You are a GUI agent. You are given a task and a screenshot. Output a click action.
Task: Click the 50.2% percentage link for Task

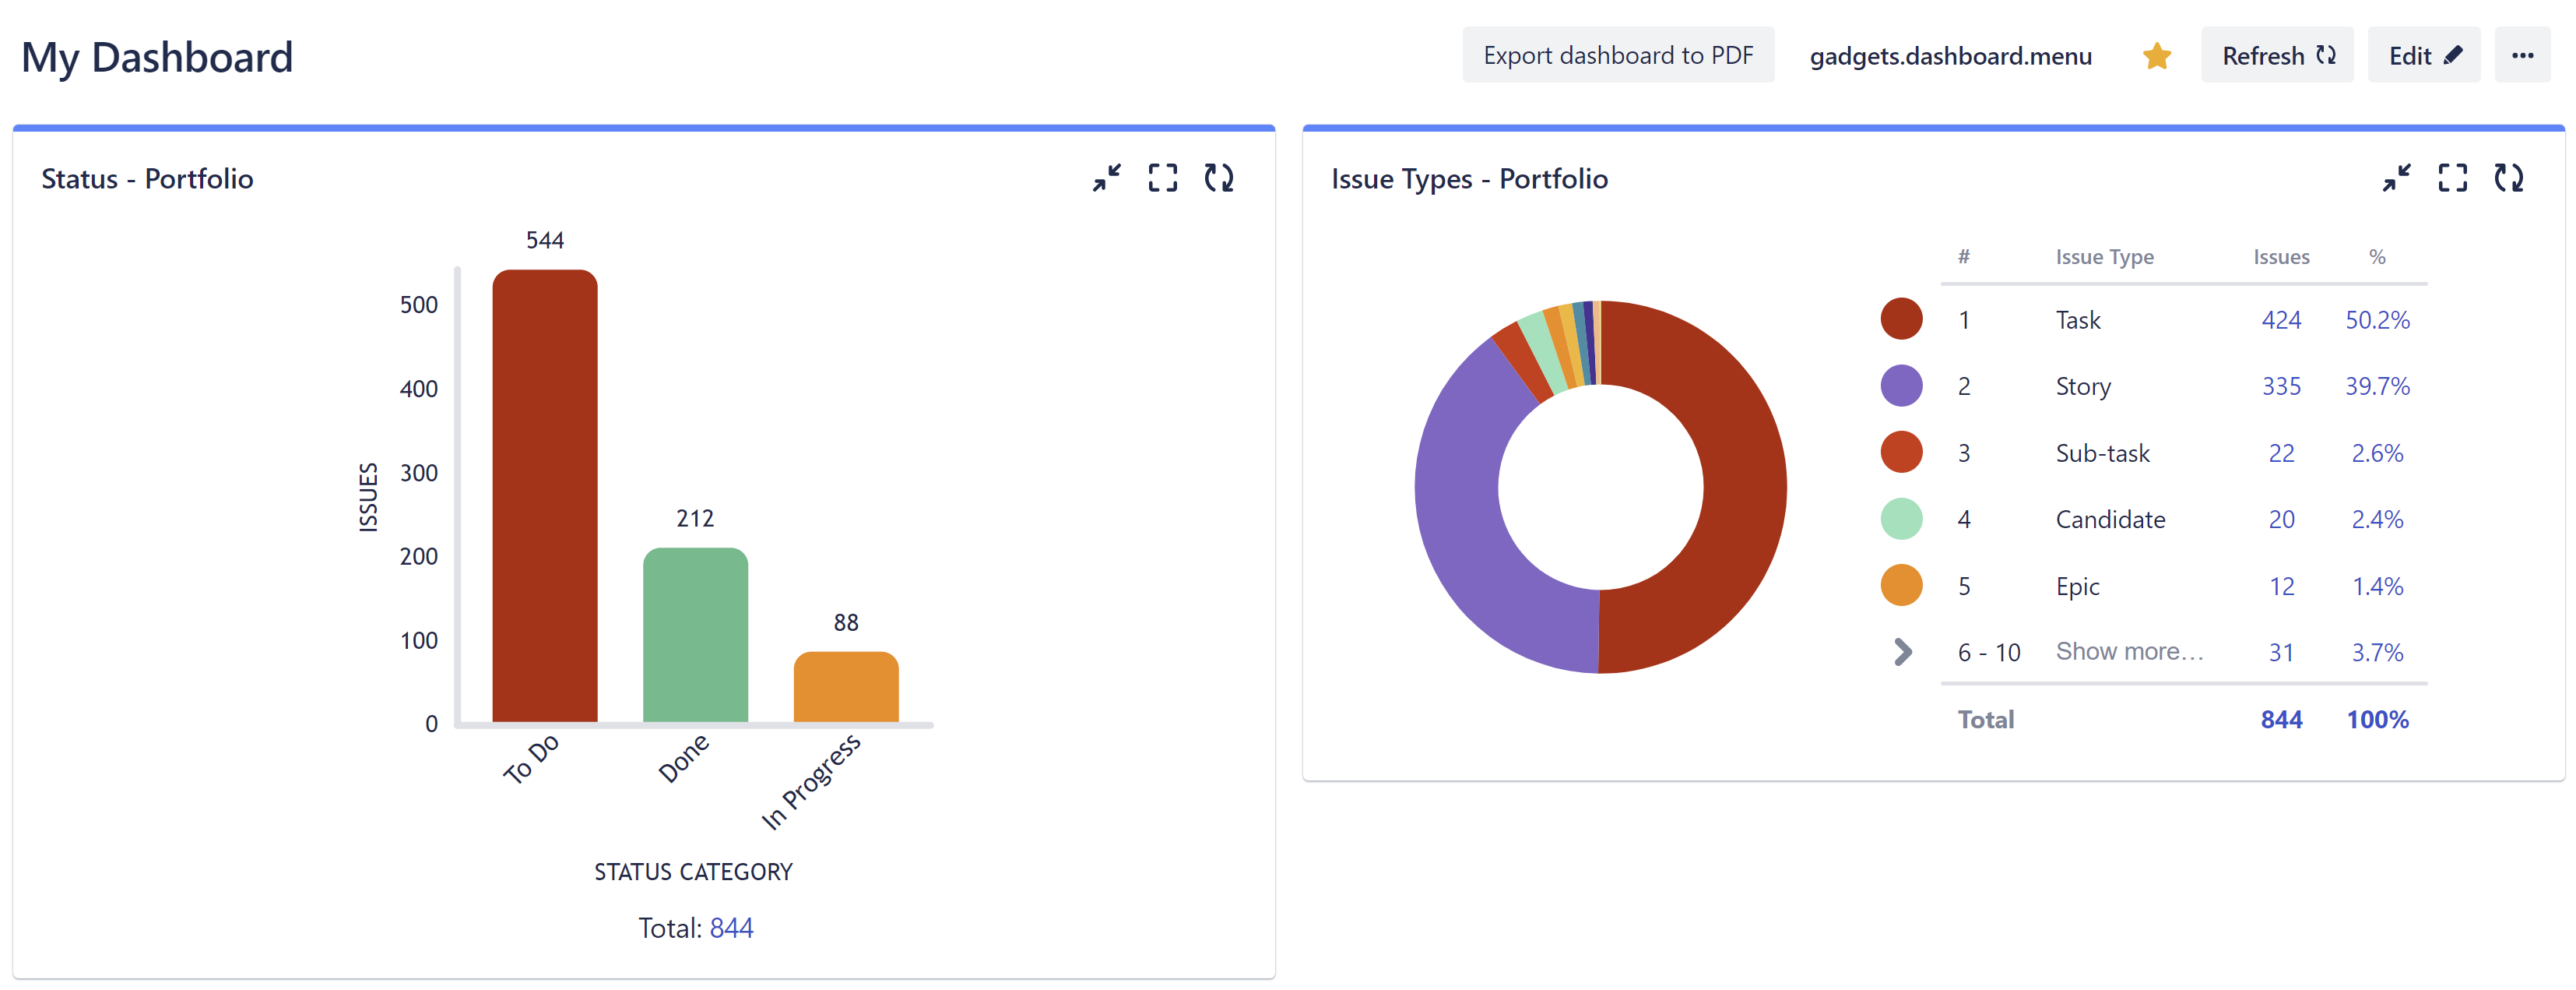pyautogui.click(x=2378, y=319)
